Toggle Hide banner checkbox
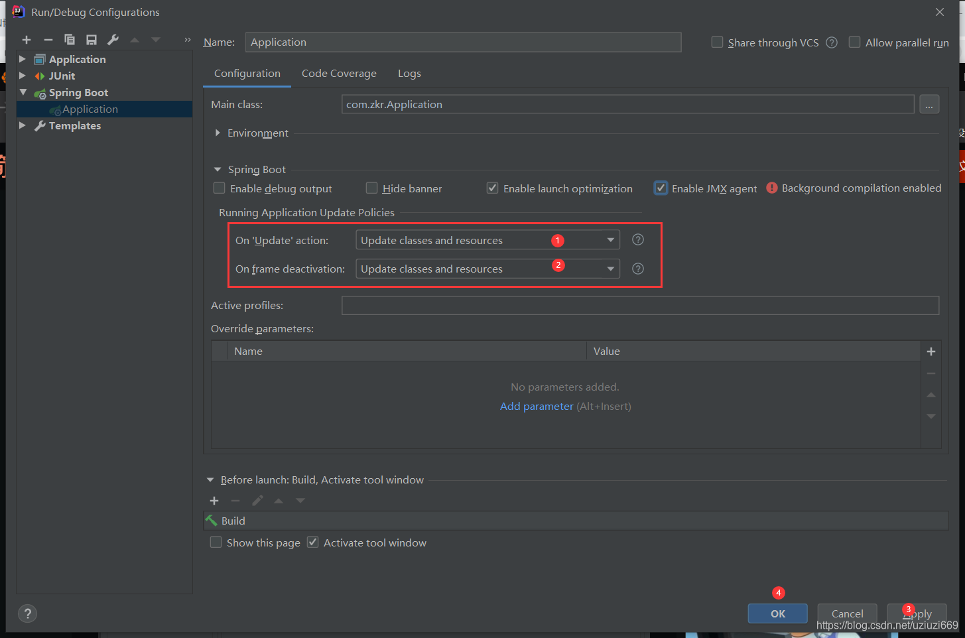This screenshot has width=965, height=638. pos(371,188)
